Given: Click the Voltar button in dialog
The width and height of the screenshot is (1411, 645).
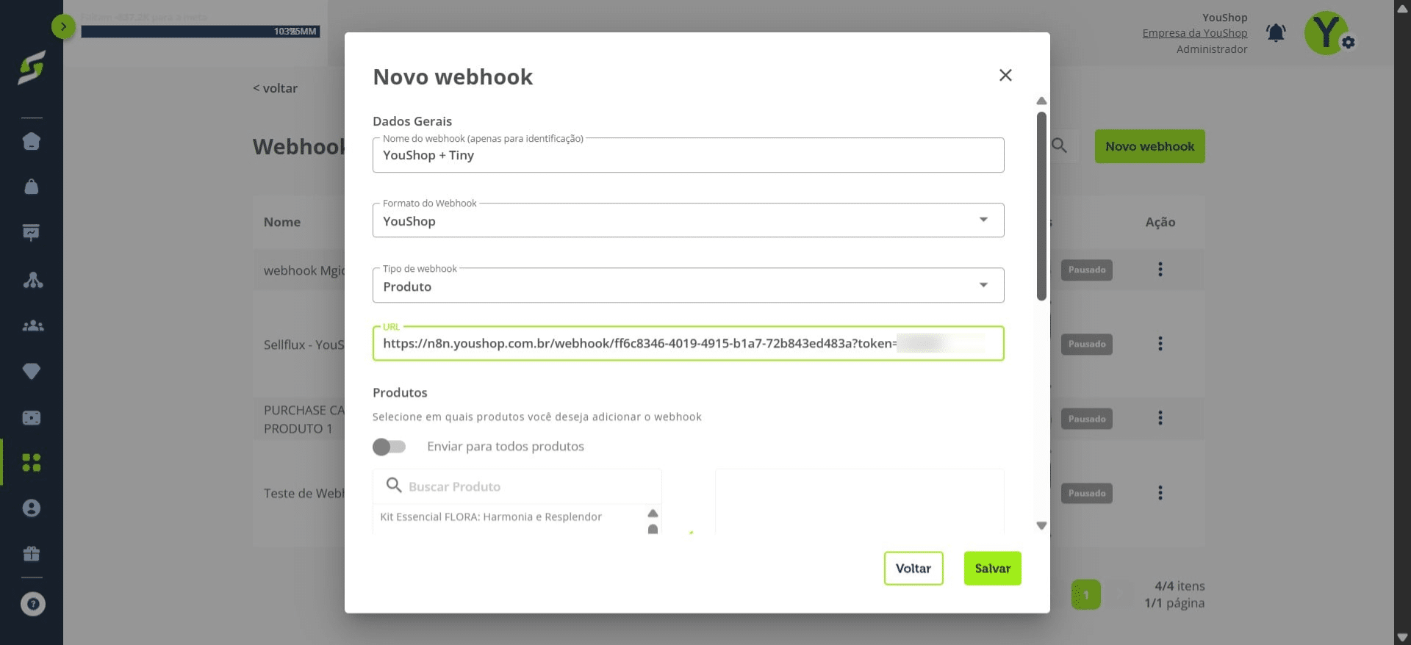Looking at the screenshot, I should point(913,568).
